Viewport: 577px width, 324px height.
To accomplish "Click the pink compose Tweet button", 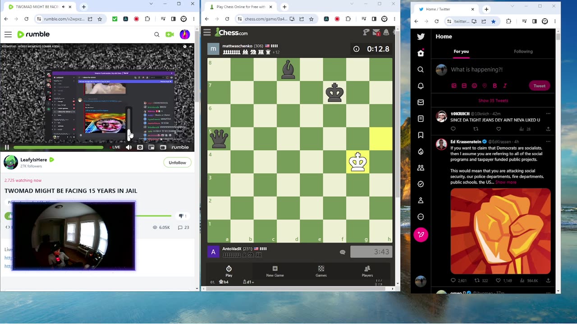I will click(421, 234).
